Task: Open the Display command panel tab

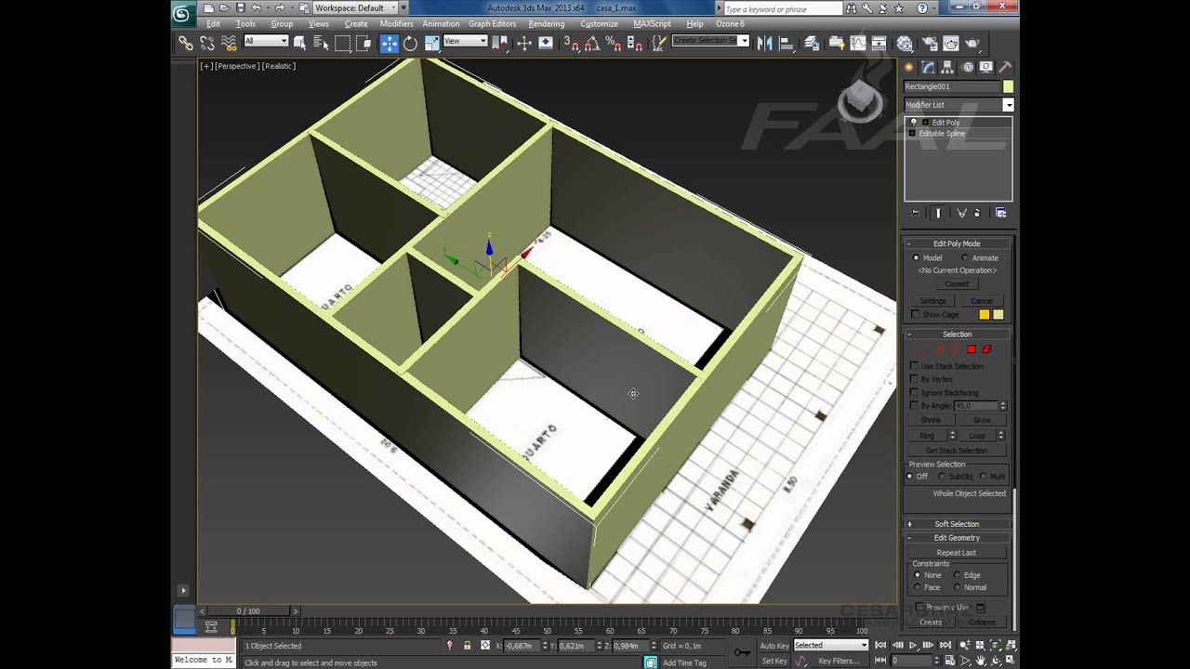Action: tap(985, 67)
